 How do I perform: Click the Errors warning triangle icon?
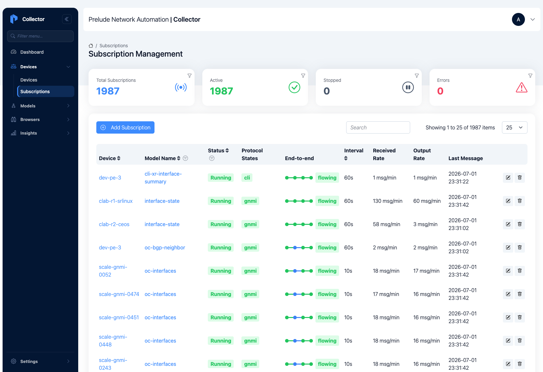tap(522, 87)
